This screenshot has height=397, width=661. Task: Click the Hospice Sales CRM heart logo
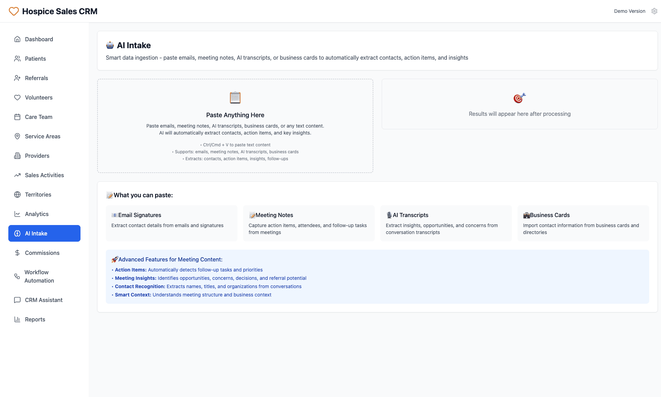tap(13, 11)
